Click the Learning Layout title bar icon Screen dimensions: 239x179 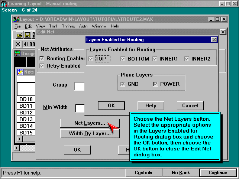pos(4,3)
